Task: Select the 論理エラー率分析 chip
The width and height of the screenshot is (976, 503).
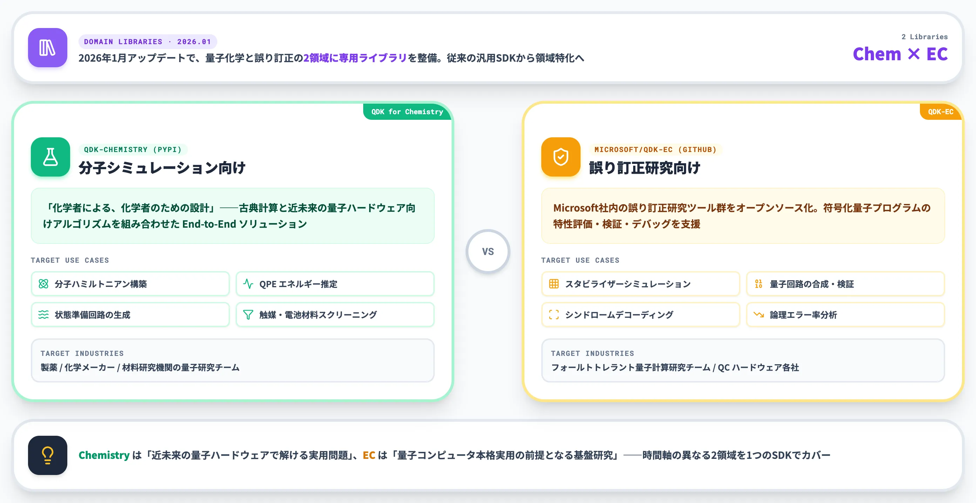Action: [845, 315]
